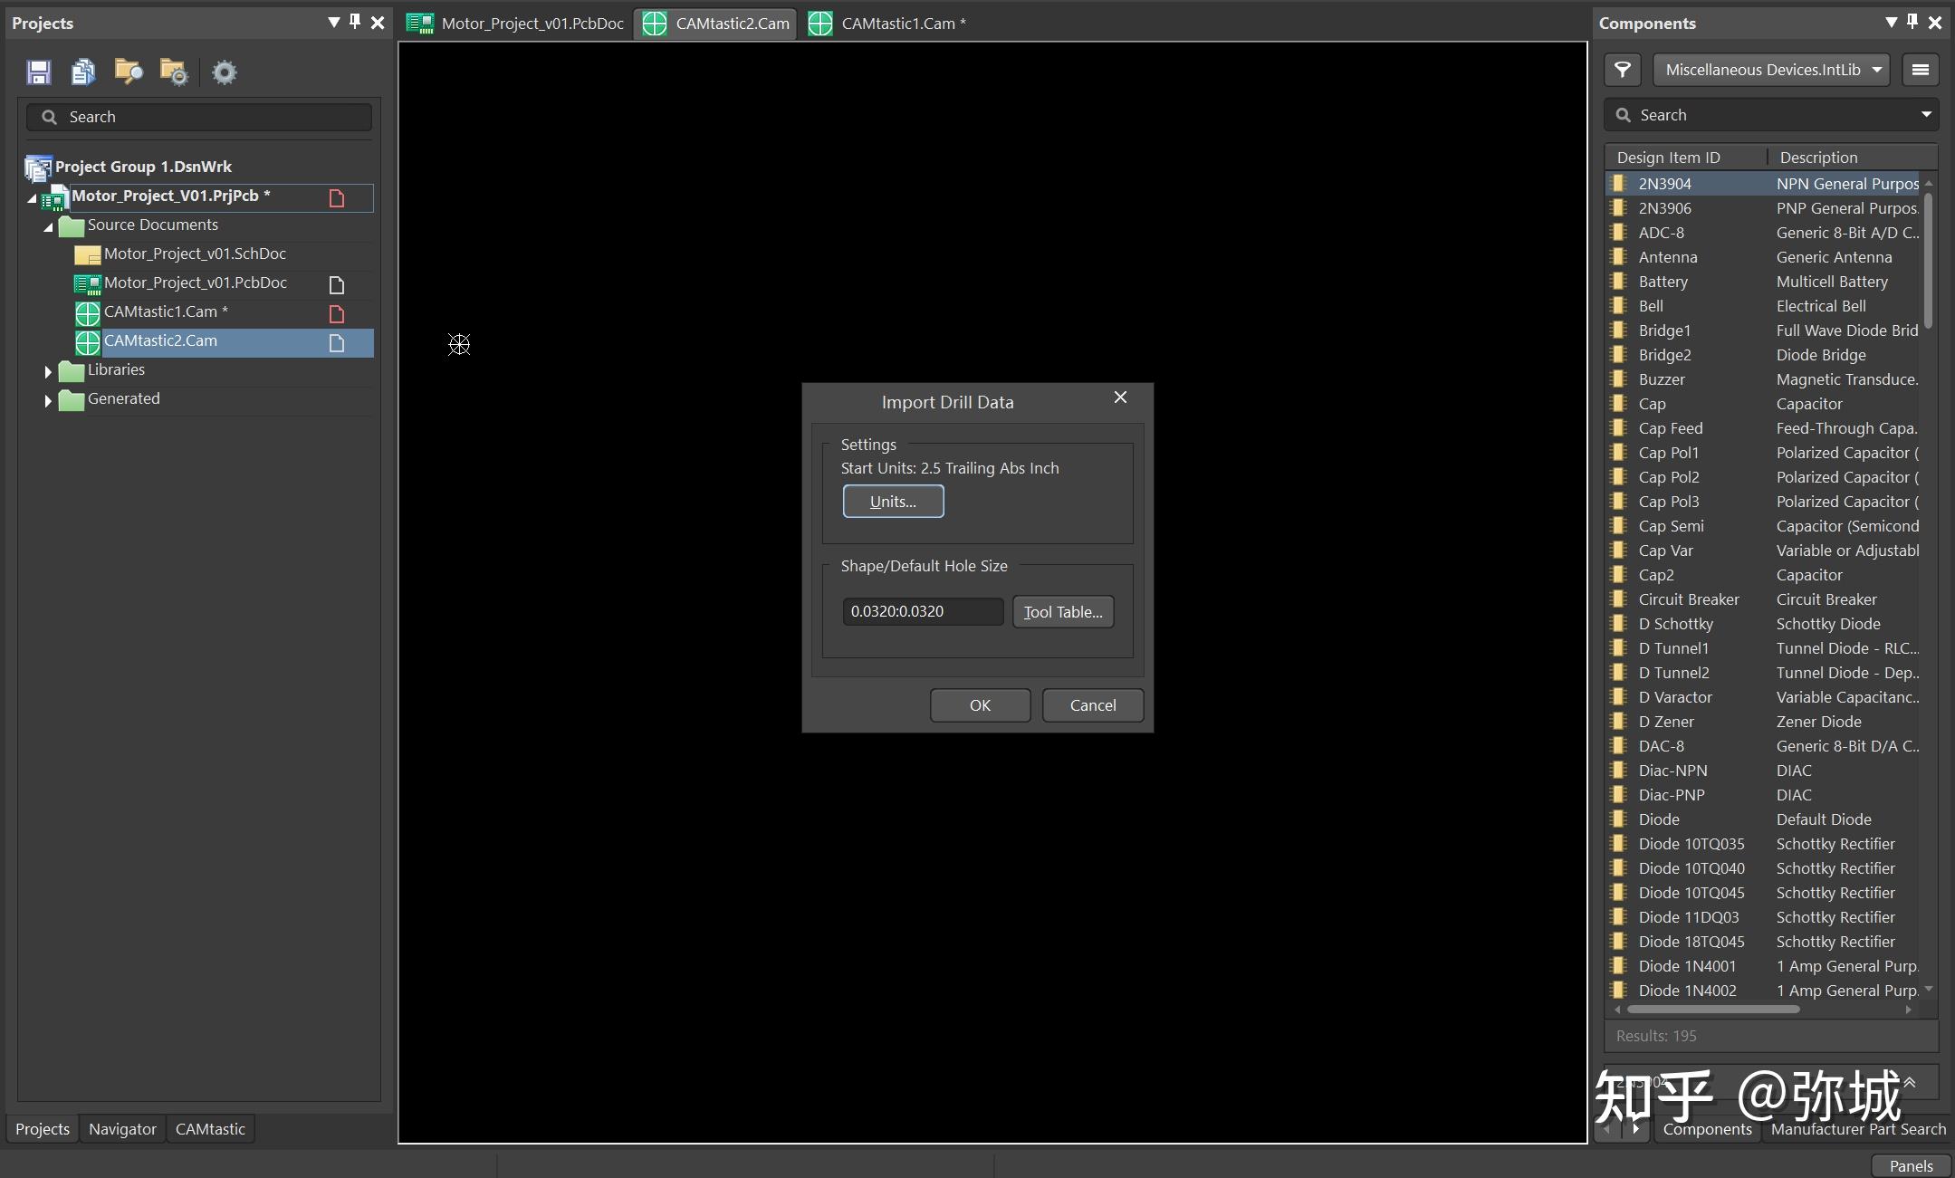This screenshot has width=1955, height=1178.
Task: Click the Save icon in Projects toolbar
Action: click(39, 72)
